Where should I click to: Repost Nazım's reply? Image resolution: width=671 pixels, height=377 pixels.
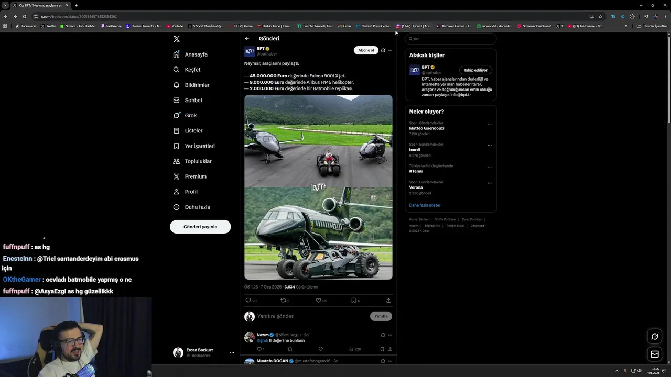[x=290, y=349]
